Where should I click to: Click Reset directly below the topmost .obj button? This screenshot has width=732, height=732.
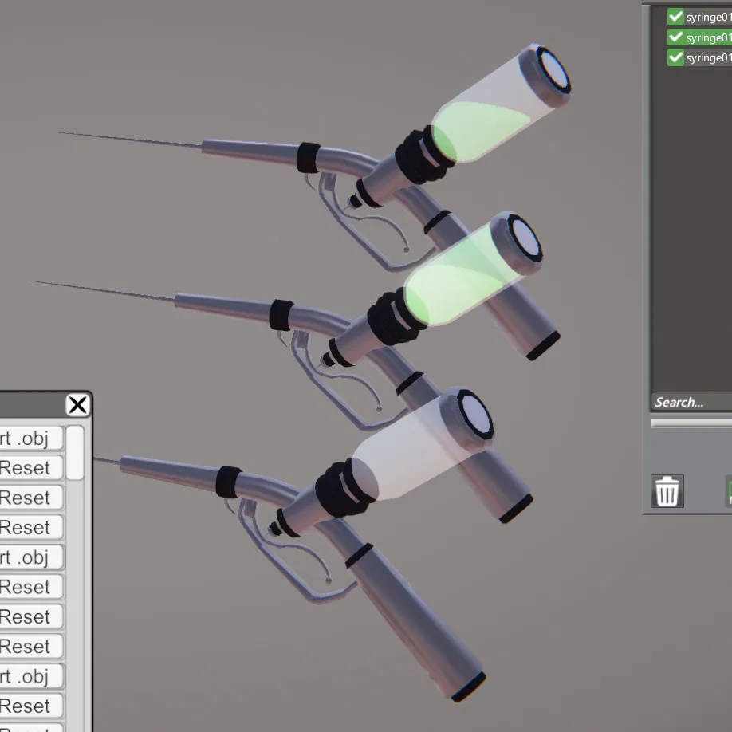[31, 468]
